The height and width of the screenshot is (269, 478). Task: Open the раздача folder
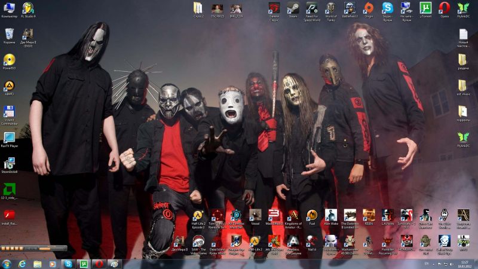point(463,62)
